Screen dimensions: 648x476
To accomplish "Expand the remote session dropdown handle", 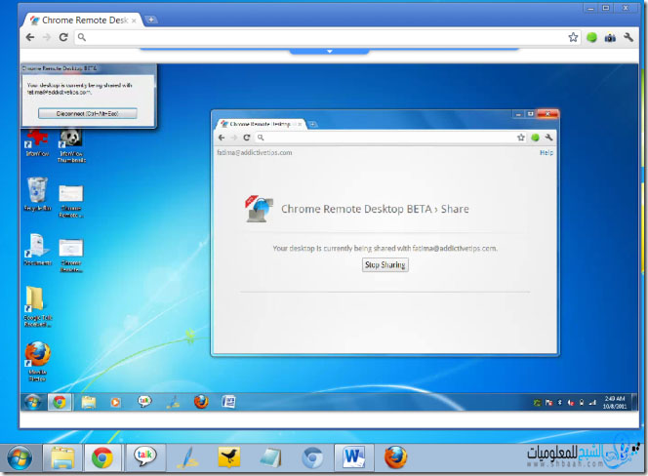I will coord(330,52).
